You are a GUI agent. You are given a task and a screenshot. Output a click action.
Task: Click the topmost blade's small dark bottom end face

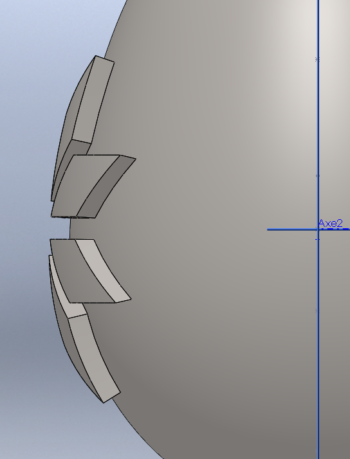coord(80,148)
